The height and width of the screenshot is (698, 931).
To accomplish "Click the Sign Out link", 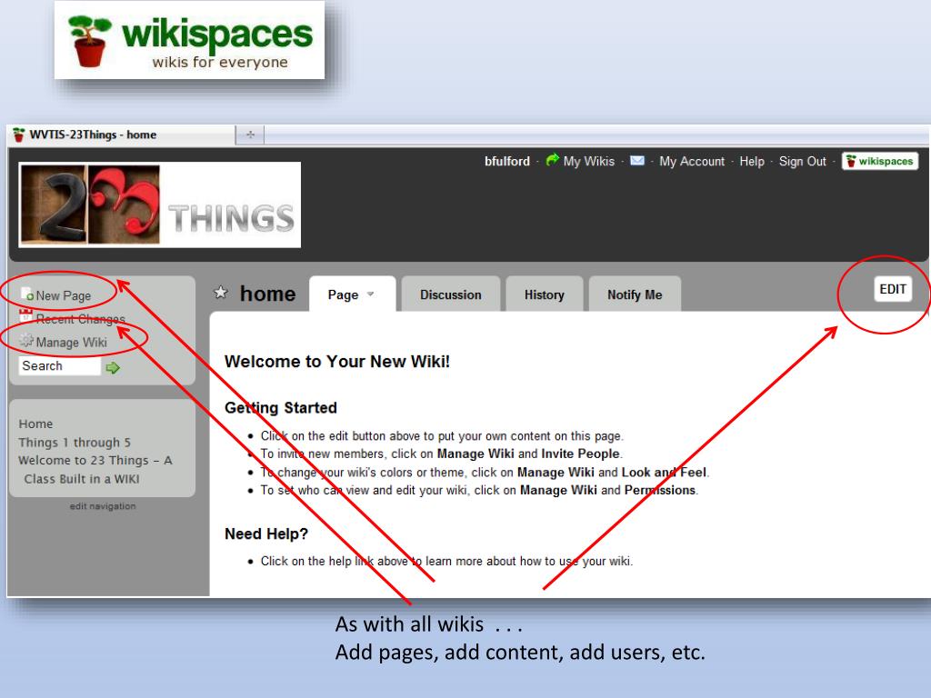I will click(x=802, y=162).
